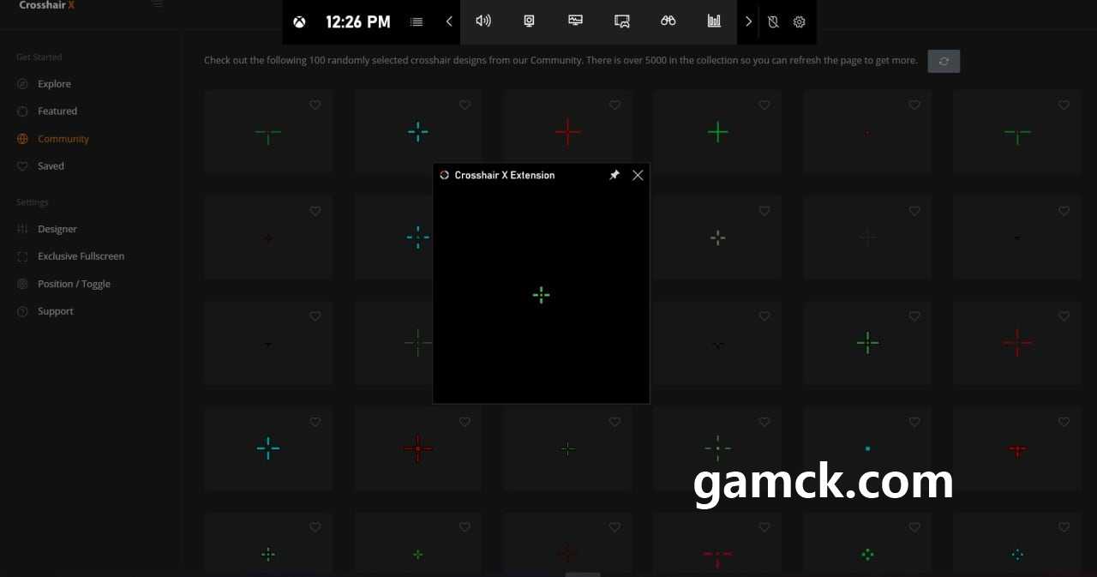Open Looking for Group binoculars widget

tap(668, 21)
